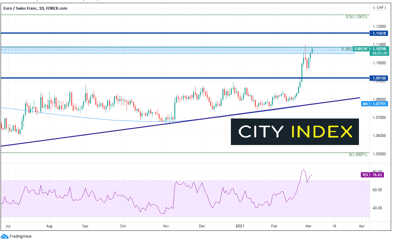
Task: Click the TradingView logo icon
Action: [5, 236]
